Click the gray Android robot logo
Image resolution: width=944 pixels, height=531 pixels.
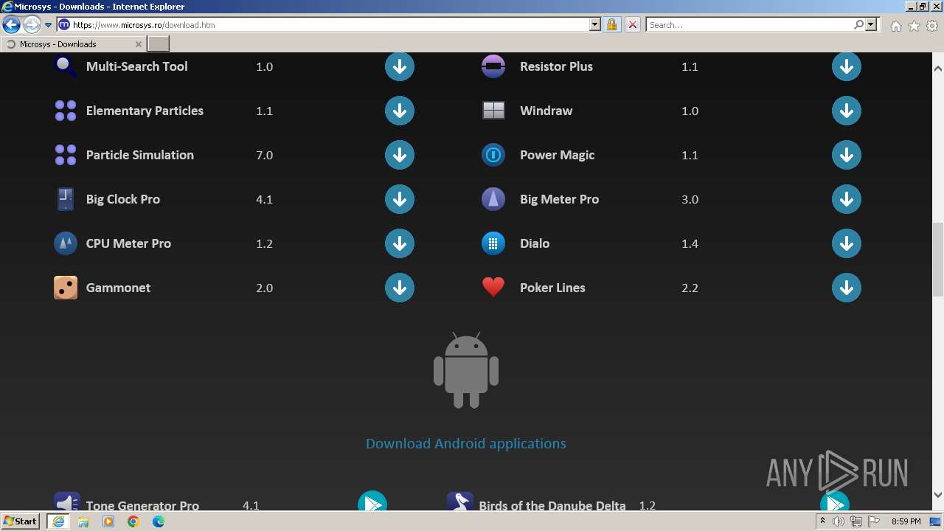[466, 370]
